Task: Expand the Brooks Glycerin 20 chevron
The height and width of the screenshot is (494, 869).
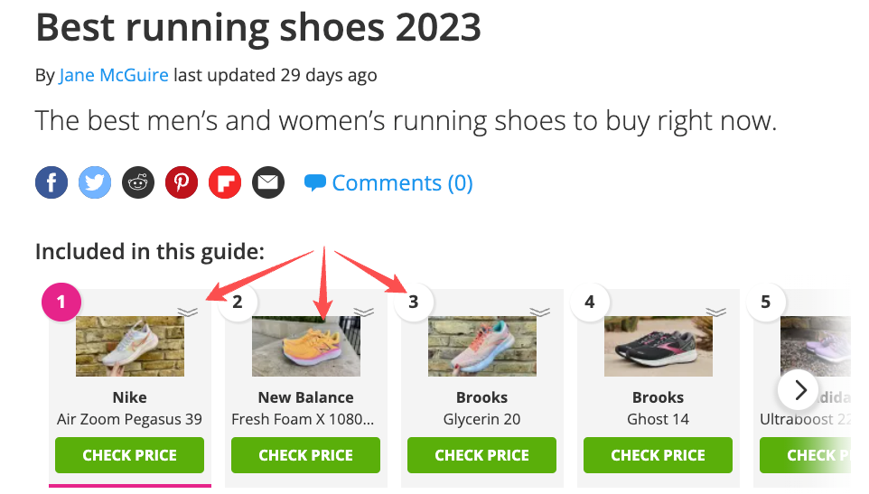Action: click(x=540, y=312)
